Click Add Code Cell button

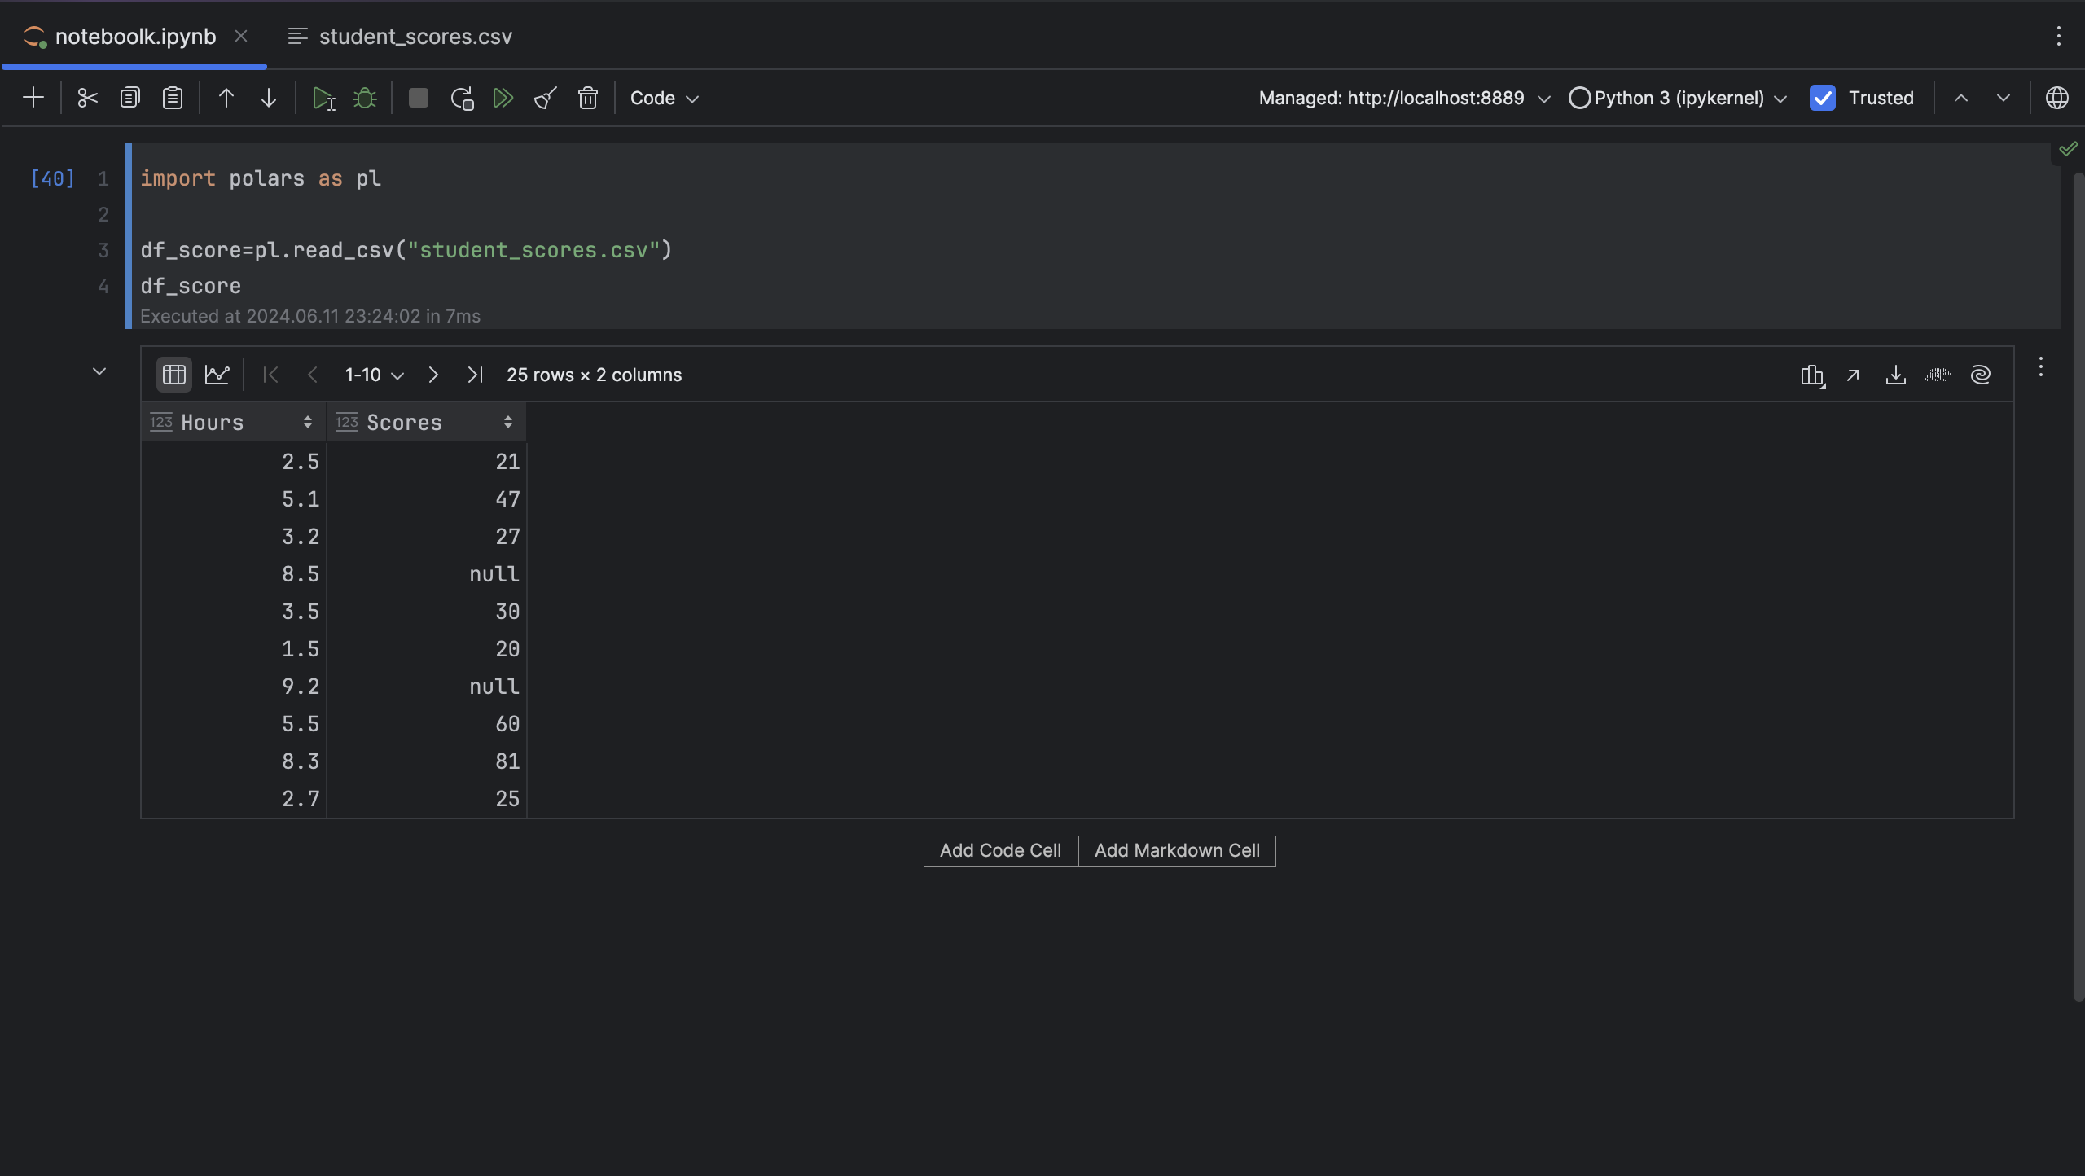coord(999,851)
